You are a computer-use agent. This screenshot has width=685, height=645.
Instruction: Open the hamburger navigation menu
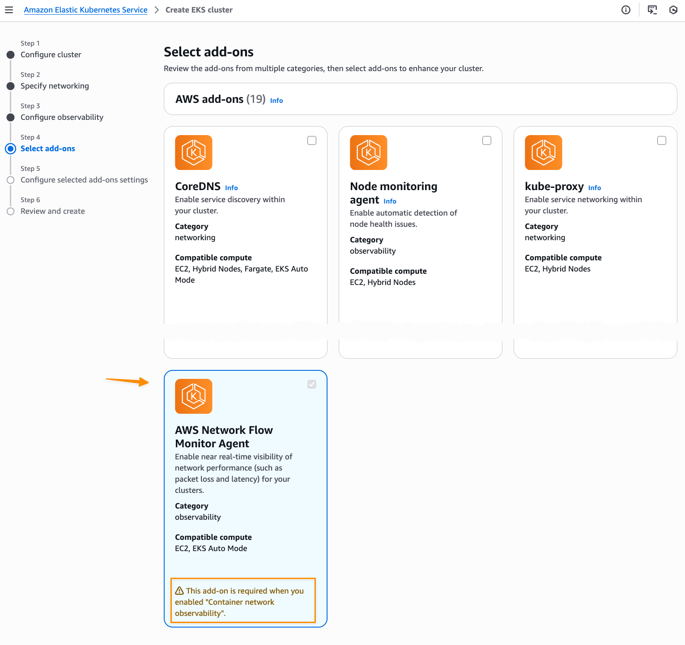coord(9,10)
